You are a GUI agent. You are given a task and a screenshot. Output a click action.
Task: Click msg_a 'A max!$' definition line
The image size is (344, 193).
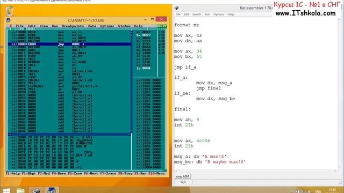point(200,157)
